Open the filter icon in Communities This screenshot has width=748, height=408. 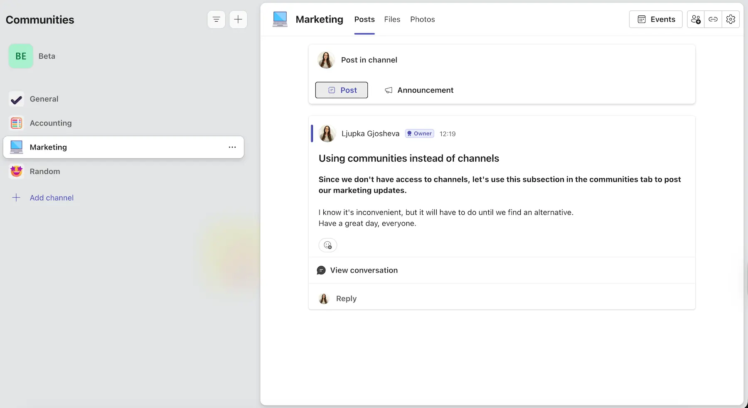pos(216,19)
